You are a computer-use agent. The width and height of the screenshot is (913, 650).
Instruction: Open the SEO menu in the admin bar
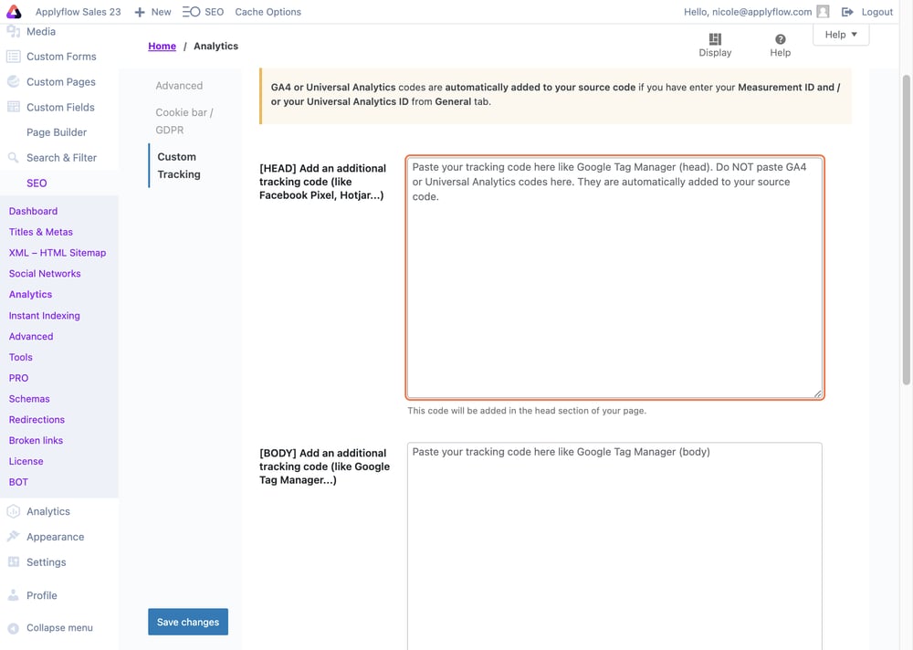tap(203, 12)
